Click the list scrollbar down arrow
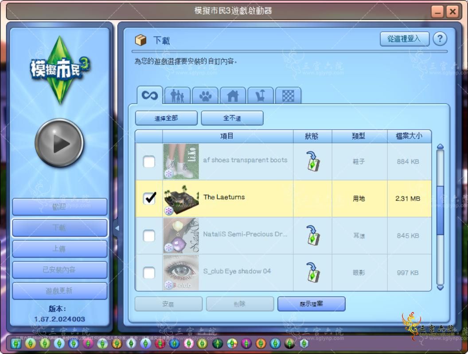The image size is (468, 354). [440, 288]
